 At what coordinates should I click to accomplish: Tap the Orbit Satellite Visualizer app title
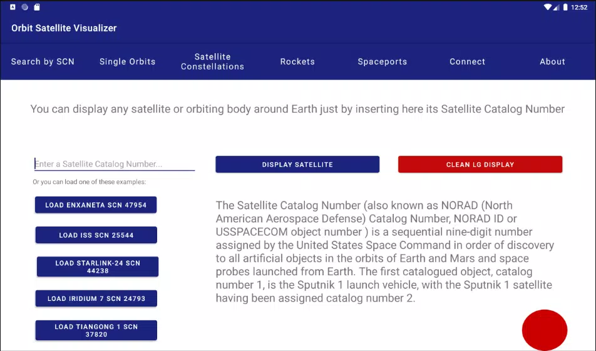point(64,28)
